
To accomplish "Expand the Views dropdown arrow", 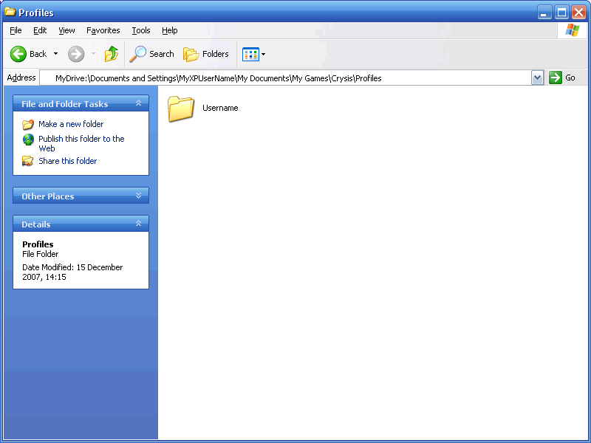I will (264, 54).
